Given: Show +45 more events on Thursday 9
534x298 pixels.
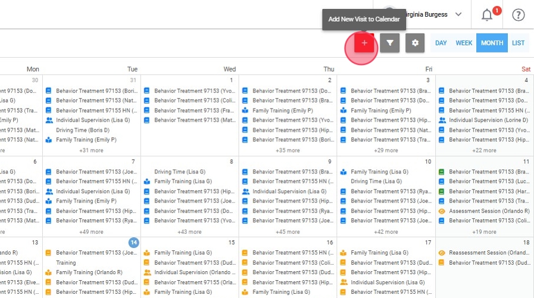Looking at the screenshot, I should click(288, 232).
